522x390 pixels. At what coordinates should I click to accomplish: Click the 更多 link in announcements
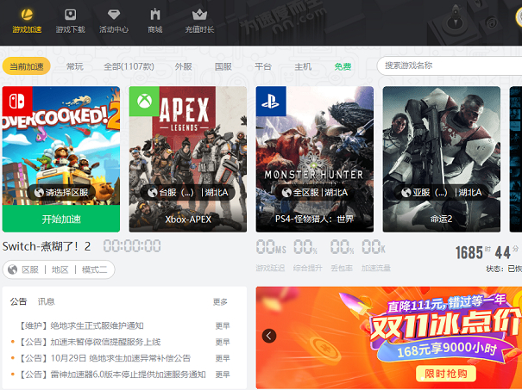point(220,301)
